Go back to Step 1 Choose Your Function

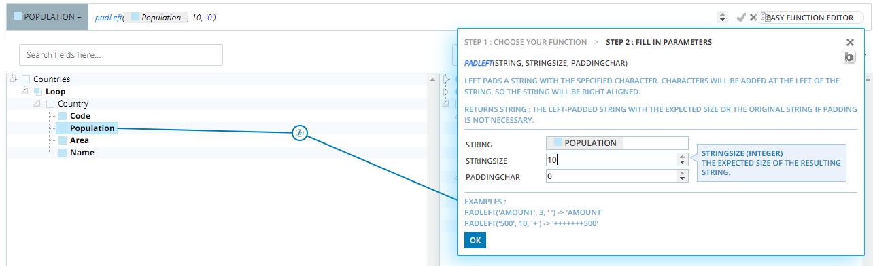(526, 42)
